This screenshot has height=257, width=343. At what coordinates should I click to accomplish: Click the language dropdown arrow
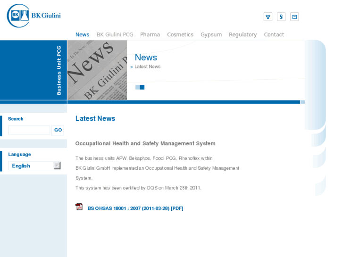click(57, 166)
